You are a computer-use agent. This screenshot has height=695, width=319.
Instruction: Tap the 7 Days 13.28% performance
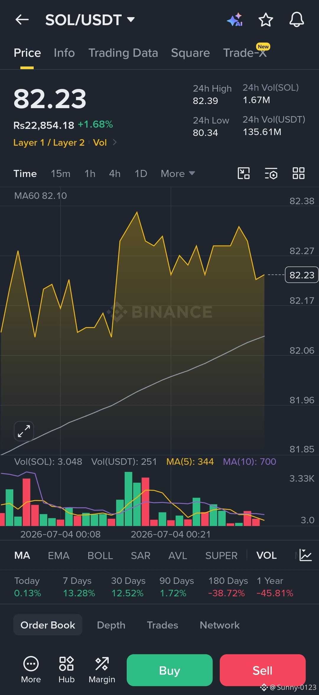(x=79, y=587)
